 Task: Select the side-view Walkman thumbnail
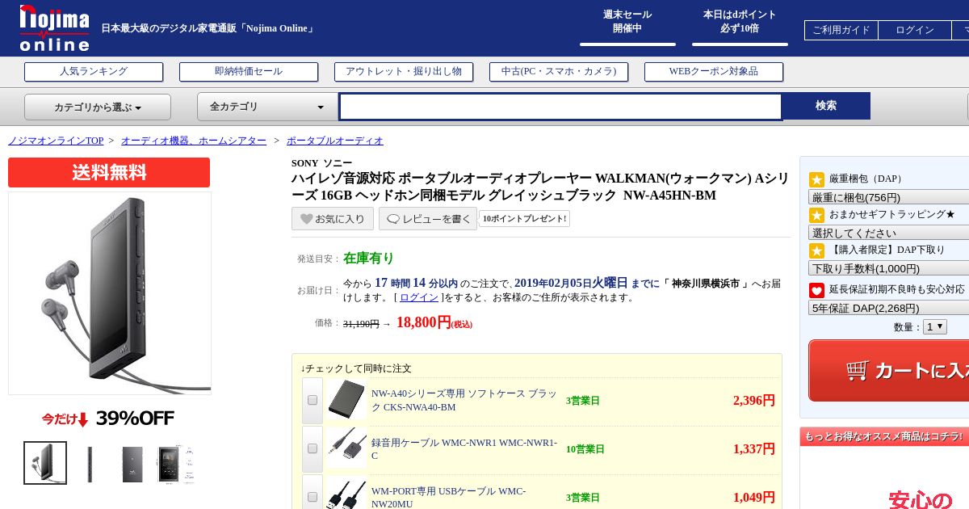point(90,464)
